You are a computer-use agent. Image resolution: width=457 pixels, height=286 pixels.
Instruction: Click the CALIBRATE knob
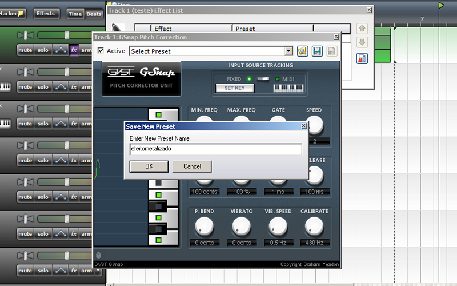pos(314,226)
